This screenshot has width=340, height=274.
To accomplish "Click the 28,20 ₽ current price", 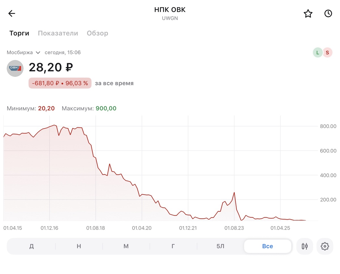I will 51,67.
